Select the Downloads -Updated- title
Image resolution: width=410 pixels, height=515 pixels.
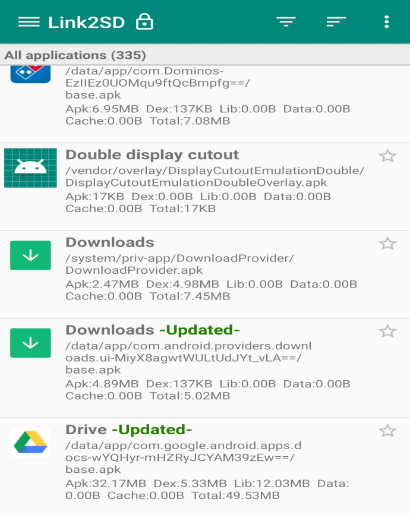click(x=153, y=330)
